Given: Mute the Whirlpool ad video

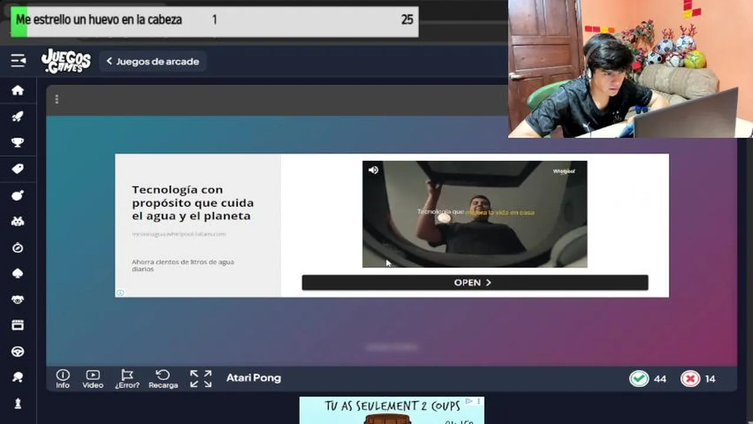Looking at the screenshot, I should (373, 170).
